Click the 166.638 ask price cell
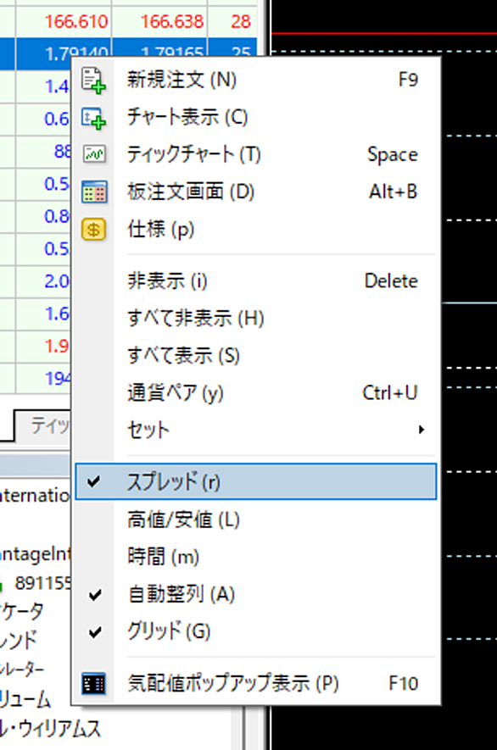 coord(159,21)
